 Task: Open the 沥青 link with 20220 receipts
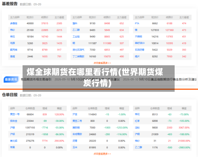click(75, 141)
